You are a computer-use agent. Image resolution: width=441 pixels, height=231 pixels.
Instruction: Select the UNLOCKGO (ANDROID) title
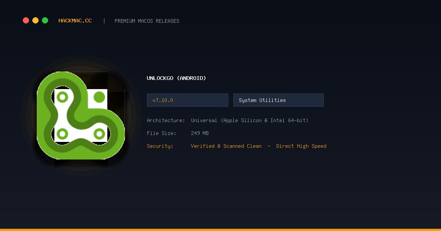176,78
